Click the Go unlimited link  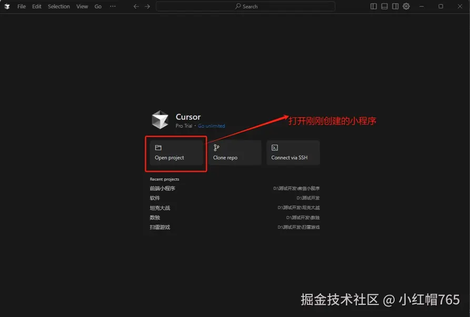(x=212, y=126)
